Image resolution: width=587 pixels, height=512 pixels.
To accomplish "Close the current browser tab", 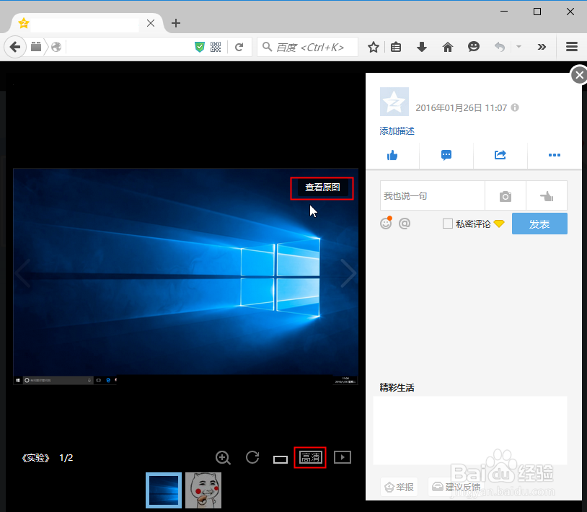I will pos(151,23).
